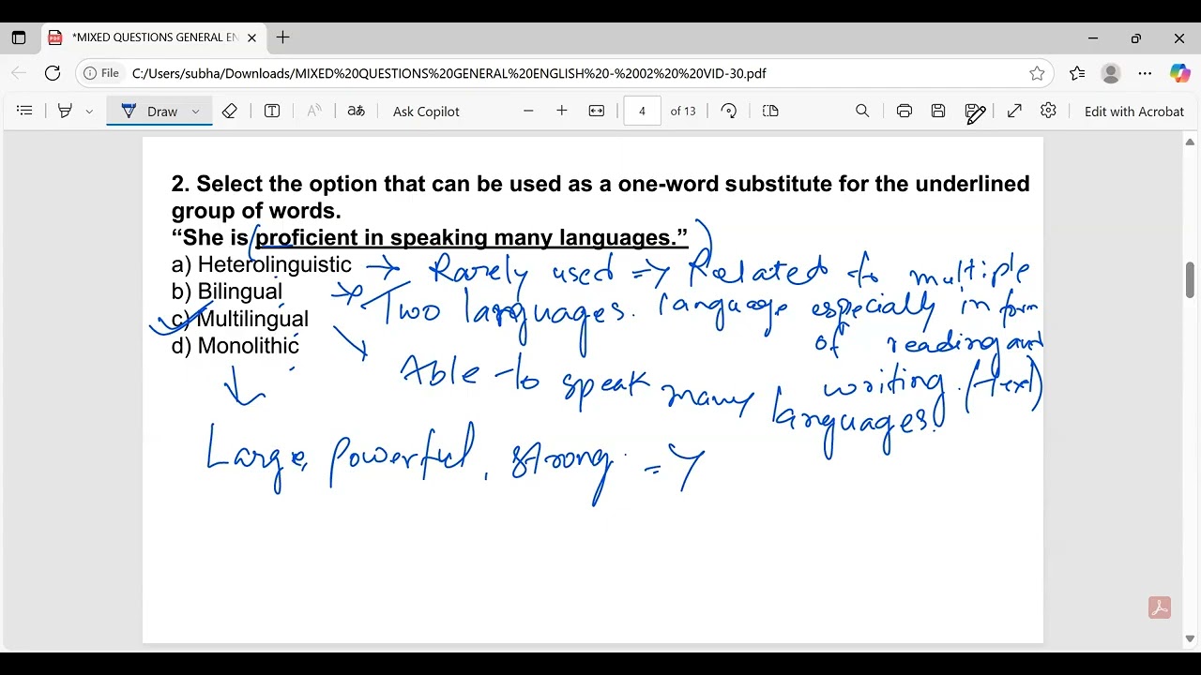Add a text box

pyautogui.click(x=272, y=111)
